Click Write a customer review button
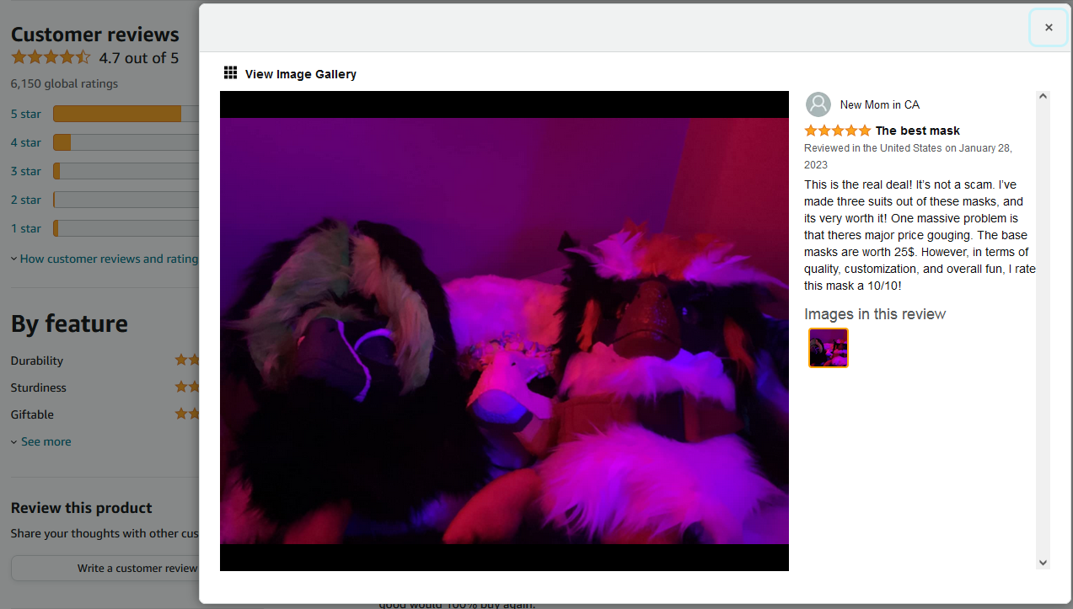 click(105, 568)
